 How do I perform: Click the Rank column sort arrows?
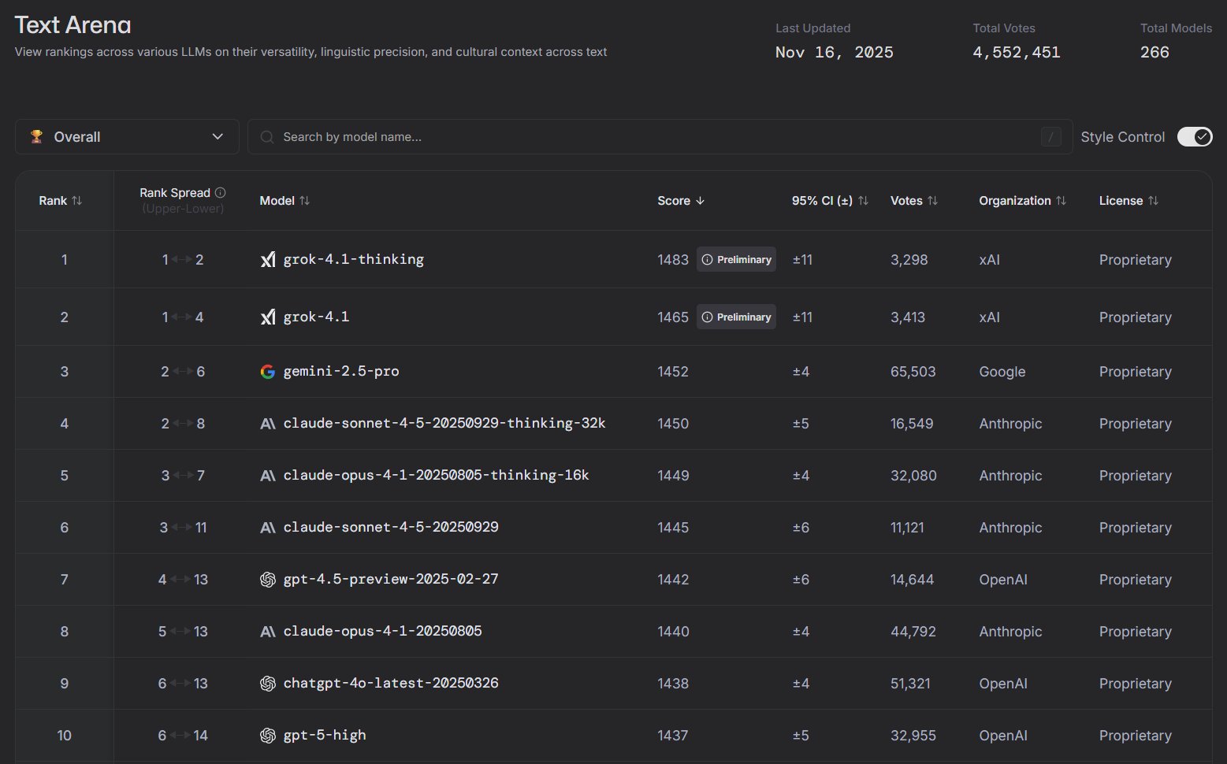tap(76, 201)
